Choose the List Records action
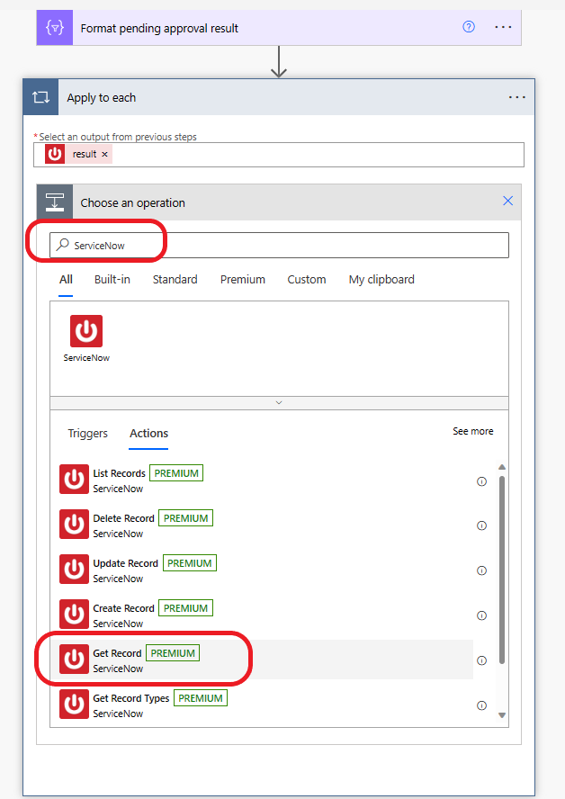 pyautogui.click(x=266, y=480)
